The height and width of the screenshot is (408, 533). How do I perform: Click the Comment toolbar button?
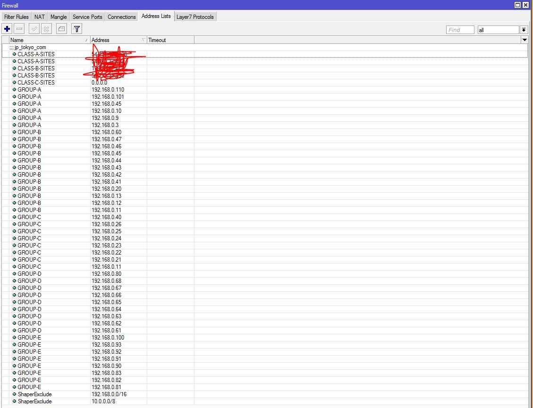coord(61,29)
